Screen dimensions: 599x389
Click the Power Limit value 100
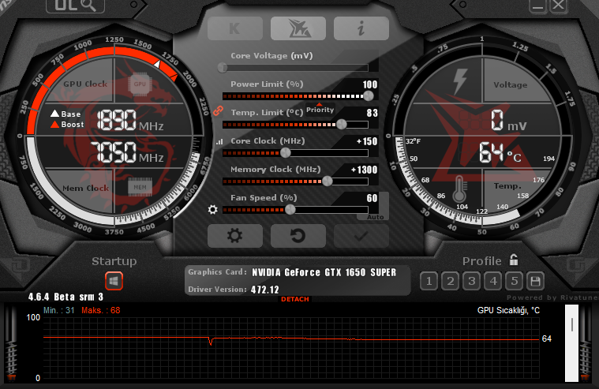tap(370, 84)
